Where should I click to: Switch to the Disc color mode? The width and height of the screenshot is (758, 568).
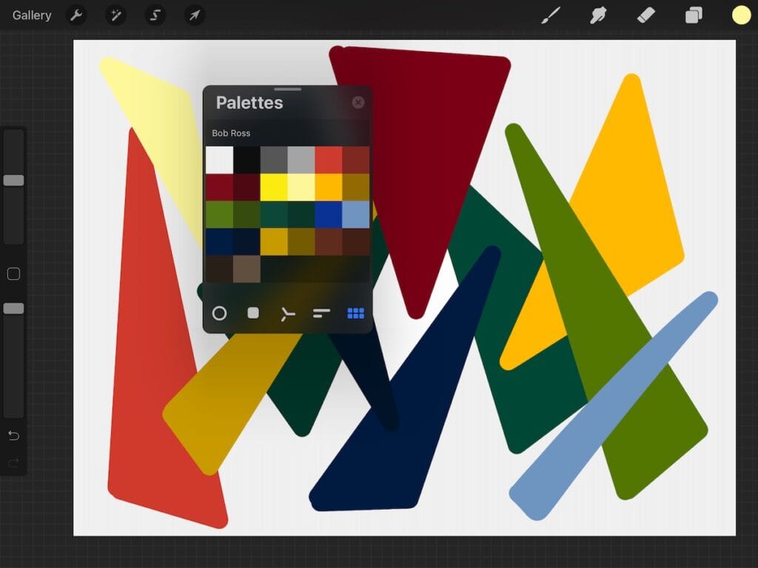[x=219, y=313]
